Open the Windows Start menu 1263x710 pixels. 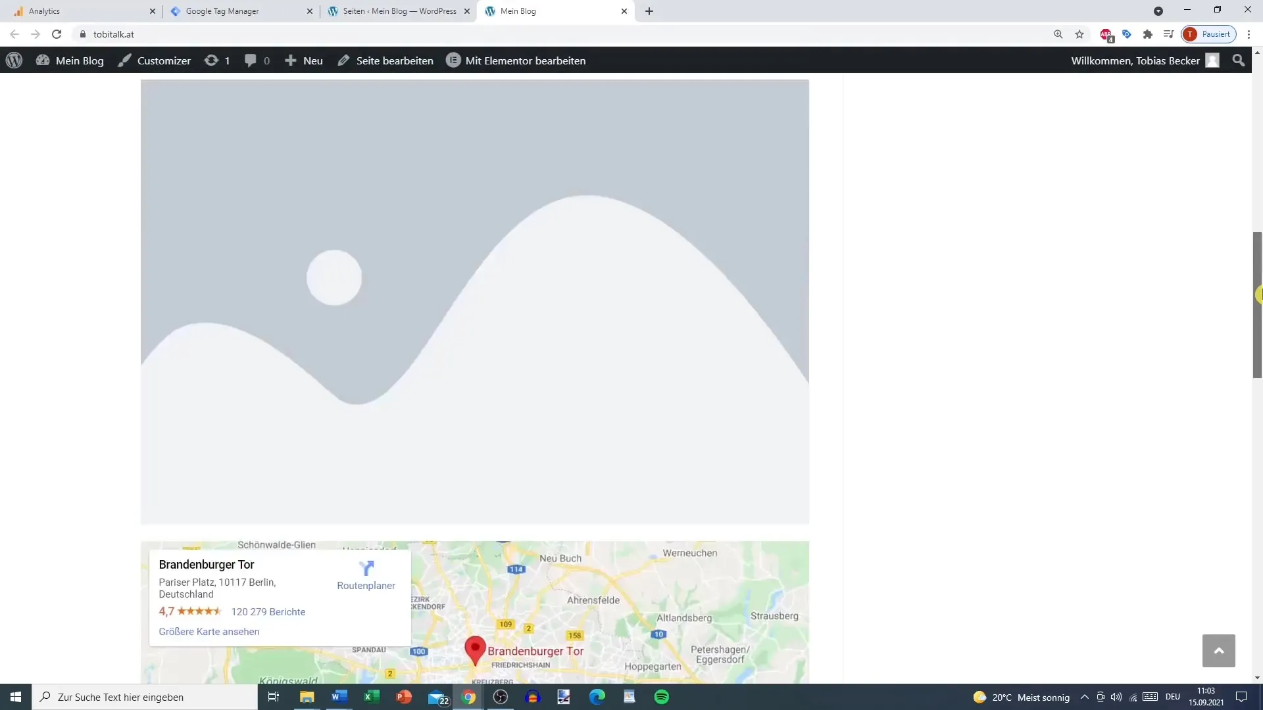coord(16,697)
